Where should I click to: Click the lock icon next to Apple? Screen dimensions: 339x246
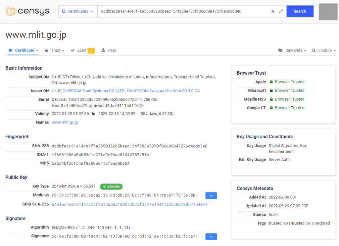pos(271,82)
